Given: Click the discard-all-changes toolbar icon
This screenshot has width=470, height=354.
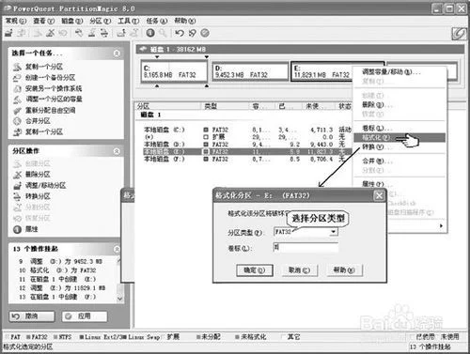Looking at the screenshot, I should pos(192,33).
